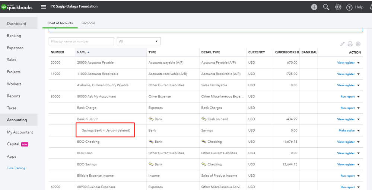Click the pencil edit icon above table
This screenshot has height=190, width=372.
(342, 44)
